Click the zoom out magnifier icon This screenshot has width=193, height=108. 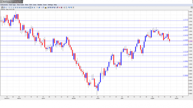[x=71, y=7]
